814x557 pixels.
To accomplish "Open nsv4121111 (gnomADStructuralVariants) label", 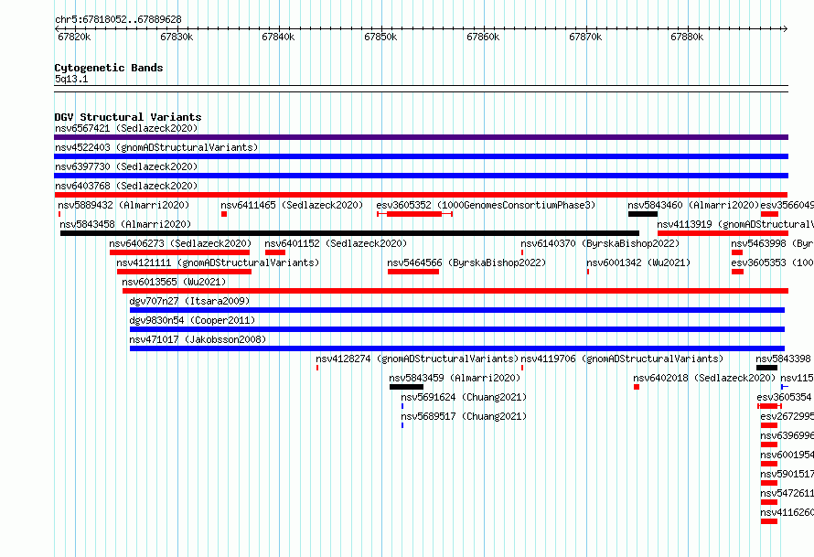I will [x=218, y=262].
